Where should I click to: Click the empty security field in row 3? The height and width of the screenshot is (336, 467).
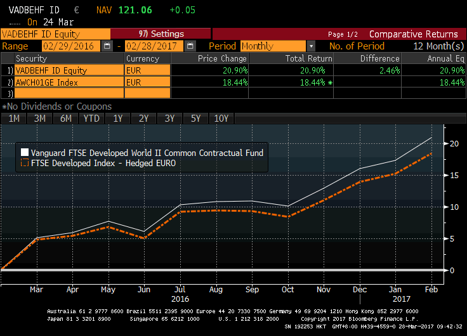69,93
